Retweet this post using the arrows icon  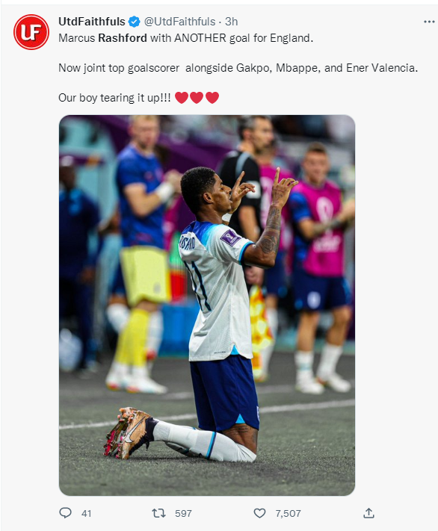[x=158, y=513]
